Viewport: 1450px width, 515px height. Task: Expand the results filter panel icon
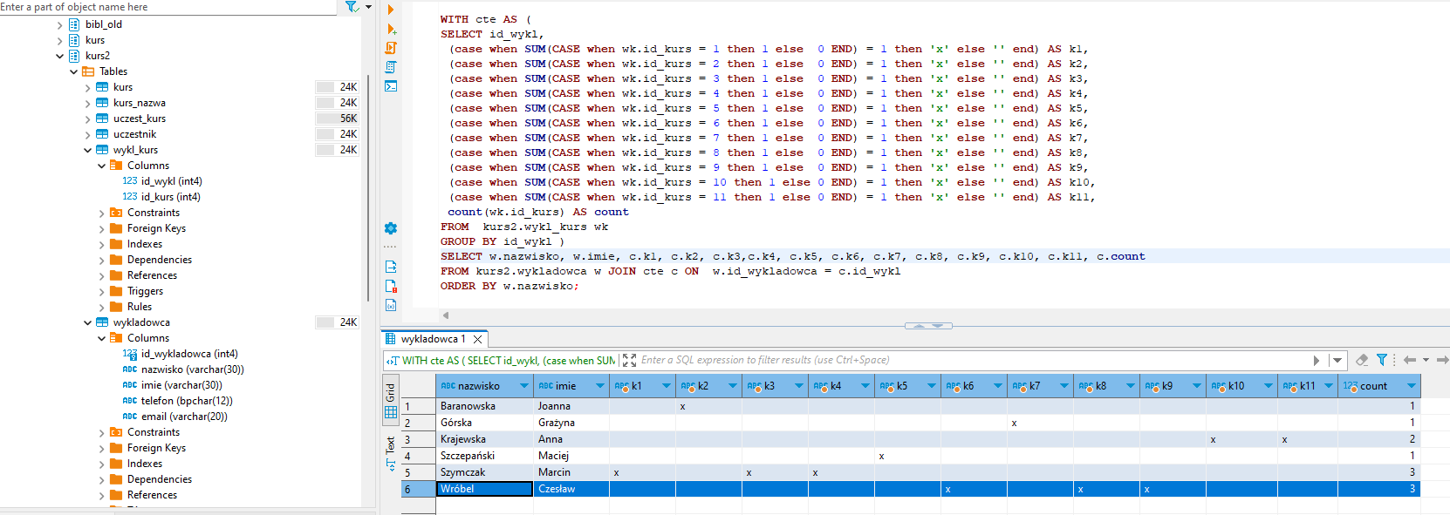[629, 360]
